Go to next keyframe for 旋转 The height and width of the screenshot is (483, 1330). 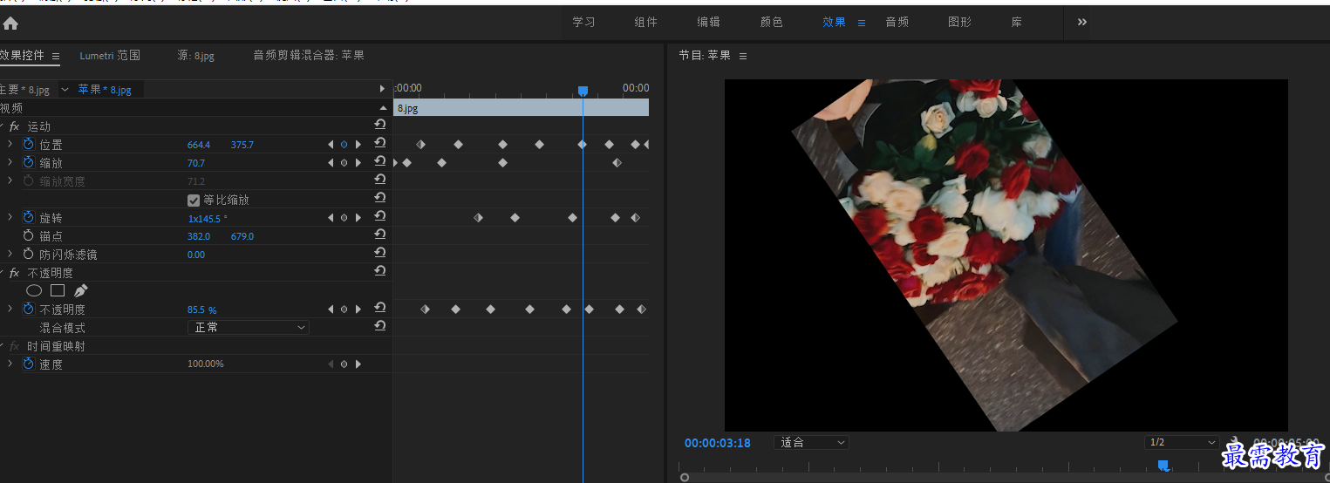(x=358, y=217)
